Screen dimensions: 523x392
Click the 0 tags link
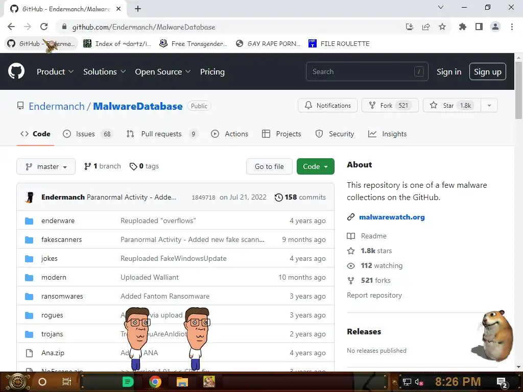click(x=144, y=166)
